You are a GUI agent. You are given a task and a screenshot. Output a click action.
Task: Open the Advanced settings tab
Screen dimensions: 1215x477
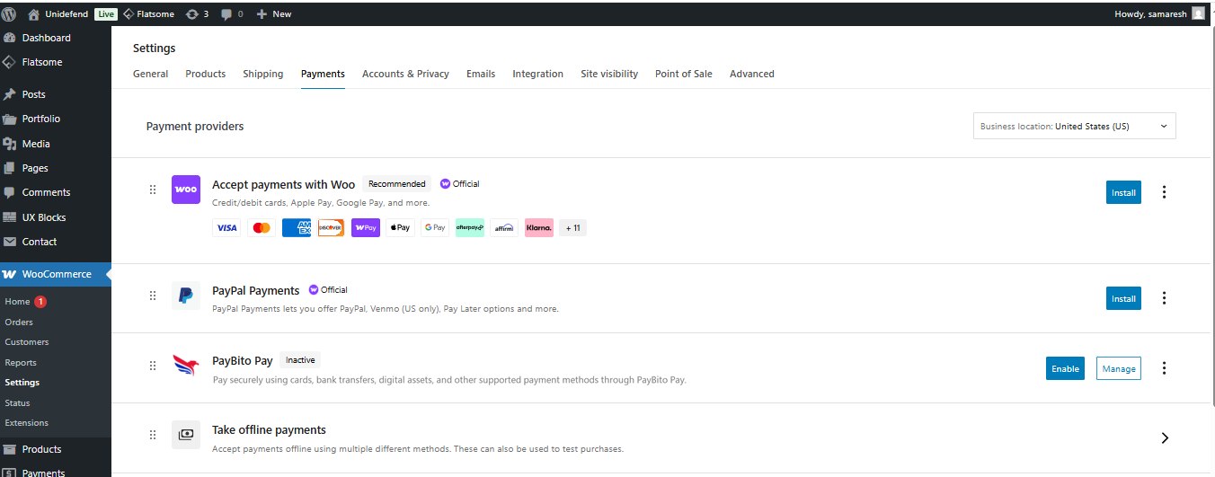(752, 74)
